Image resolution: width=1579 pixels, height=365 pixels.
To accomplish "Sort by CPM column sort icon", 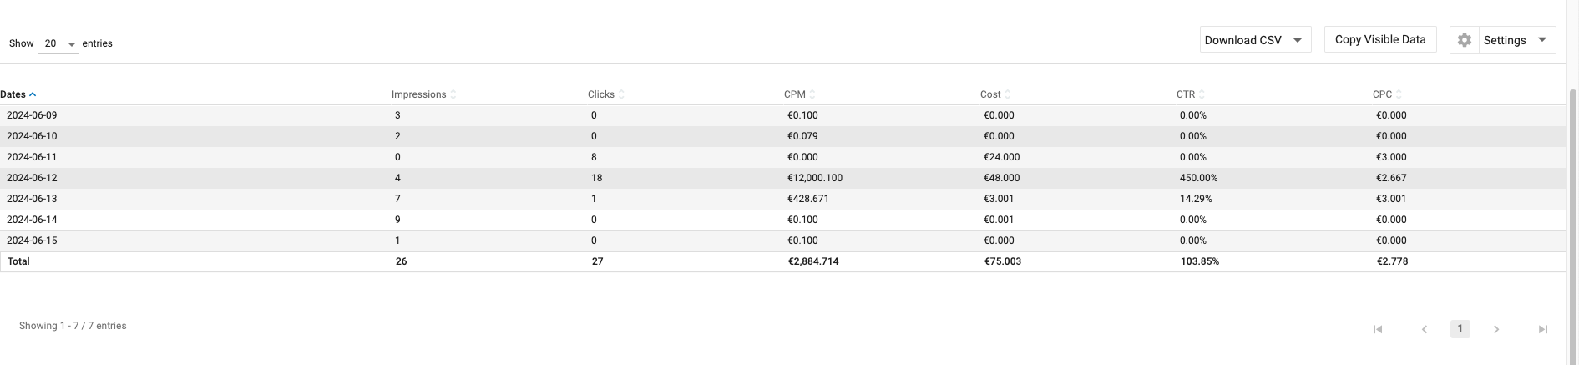I will tap(812, 94).
